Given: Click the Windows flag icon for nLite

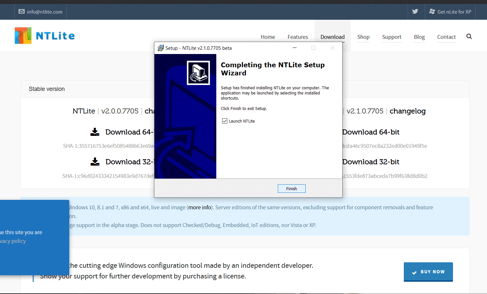Looking at the screenshot, I should tap(432, 12).
